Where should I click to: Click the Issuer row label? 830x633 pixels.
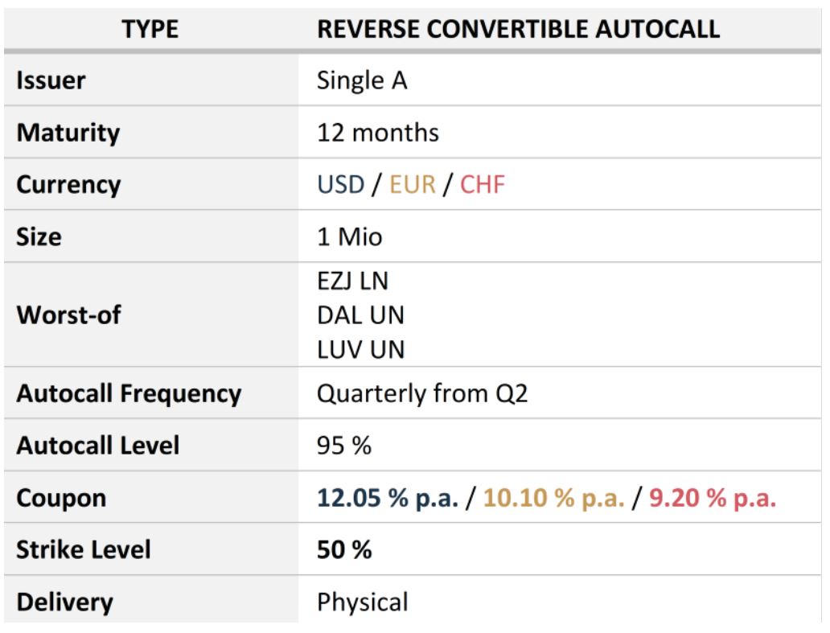tap(51, 80)
